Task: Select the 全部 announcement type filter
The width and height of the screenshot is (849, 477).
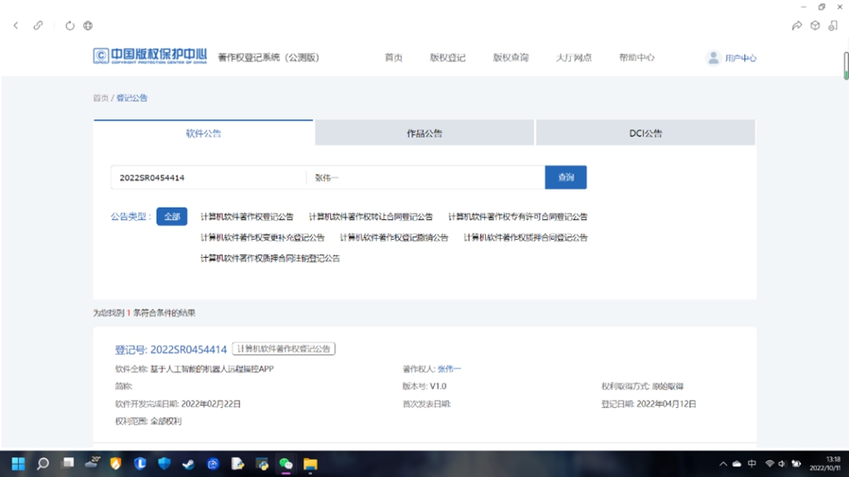Action: click(172, 216)
